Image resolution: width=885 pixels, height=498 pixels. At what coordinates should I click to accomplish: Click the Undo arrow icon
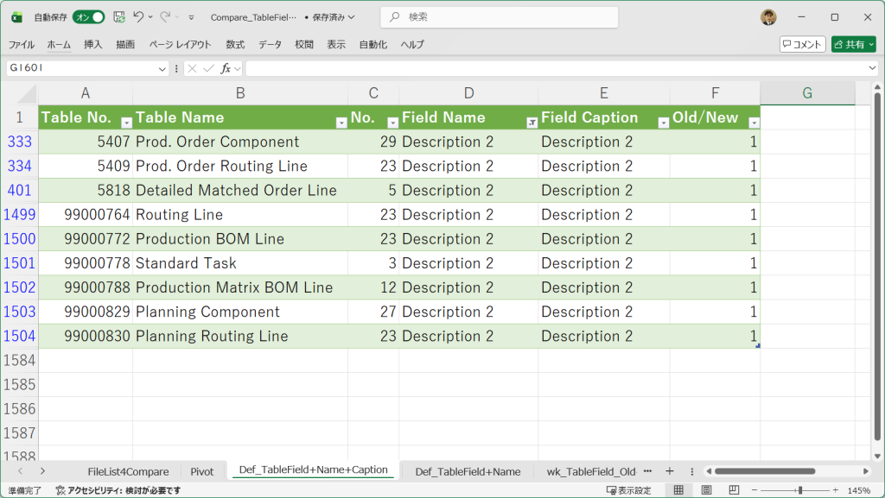pos(138,17)
